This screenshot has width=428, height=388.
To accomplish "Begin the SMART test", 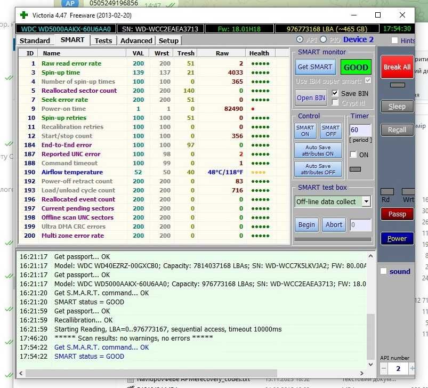I will click(306, 225).
